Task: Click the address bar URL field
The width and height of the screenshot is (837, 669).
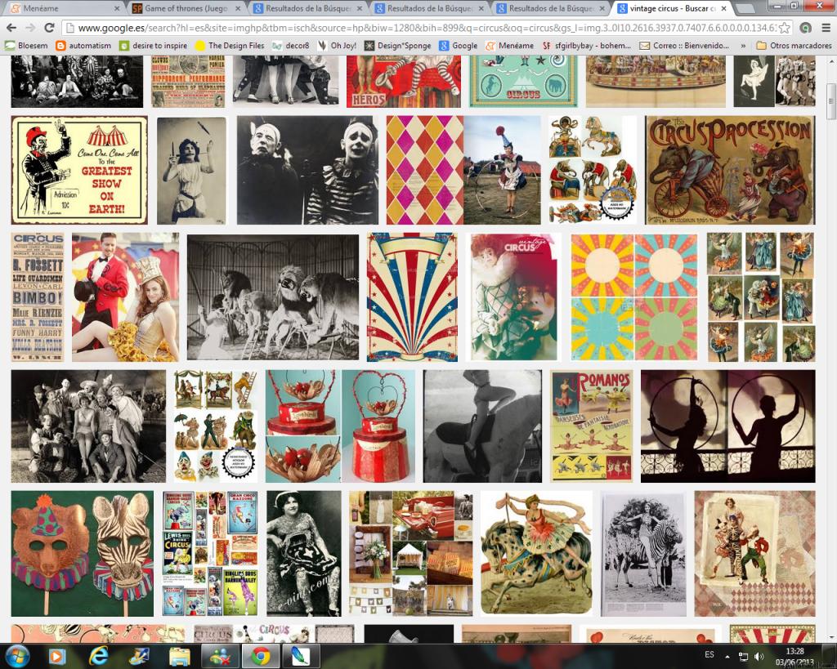Action: (425, 28)
